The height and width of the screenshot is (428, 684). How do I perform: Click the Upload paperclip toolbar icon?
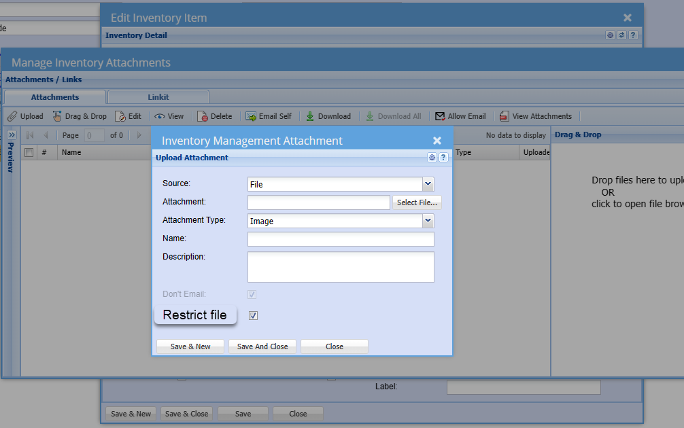[12, 116]
